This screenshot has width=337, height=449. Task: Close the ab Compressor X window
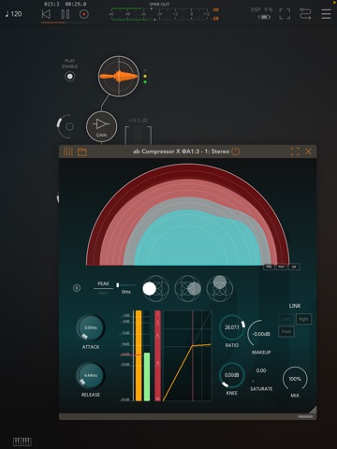308,152
